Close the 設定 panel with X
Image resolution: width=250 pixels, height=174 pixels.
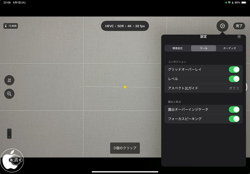[239, 36]
